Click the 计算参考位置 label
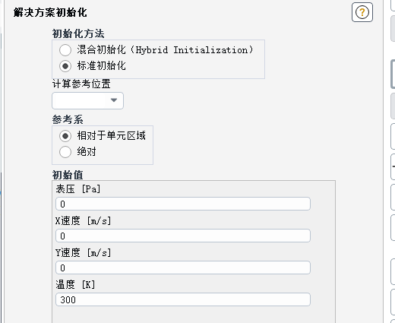 81,84
